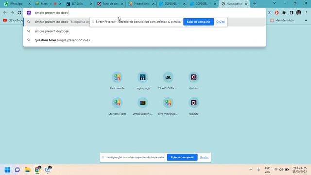
Task: Click the microphone tray icon
Action: 259,170
